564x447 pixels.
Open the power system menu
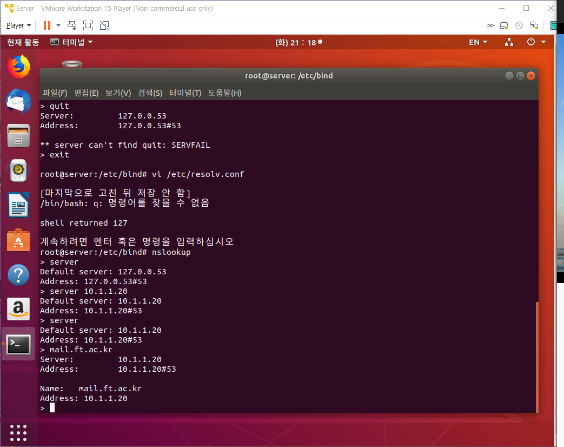(531, 42)
